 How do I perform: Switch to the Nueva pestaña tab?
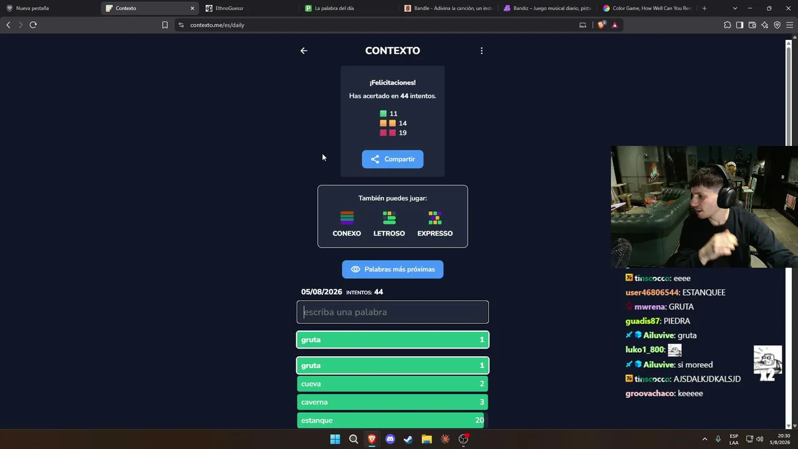[x=50, y=8]
